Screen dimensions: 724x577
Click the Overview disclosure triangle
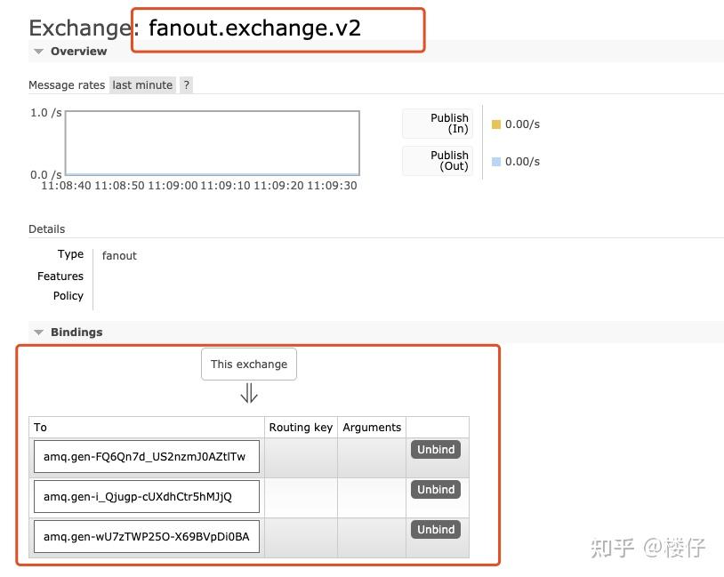coord(37,51)
